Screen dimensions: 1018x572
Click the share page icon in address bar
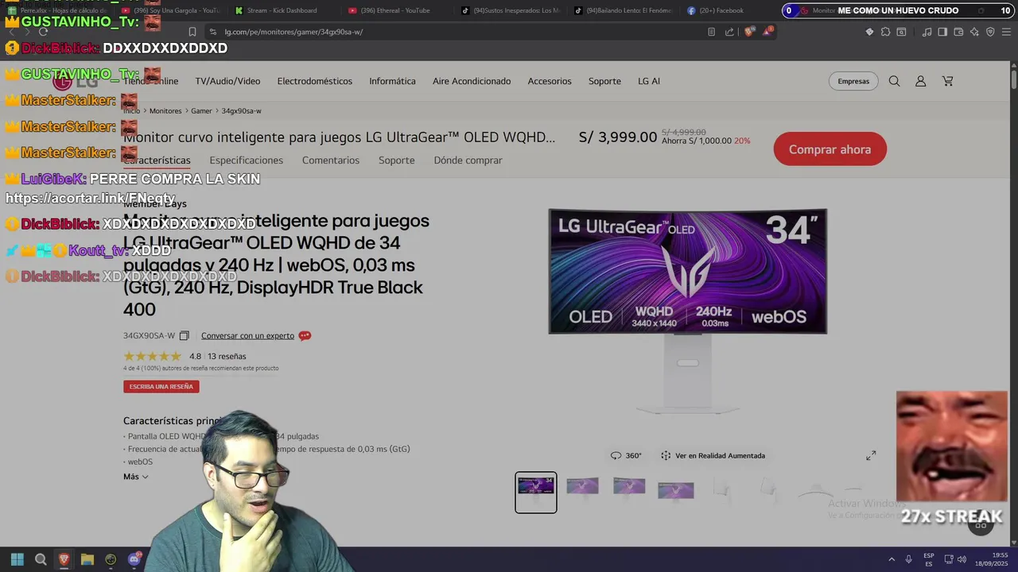(x=729, y=32)
